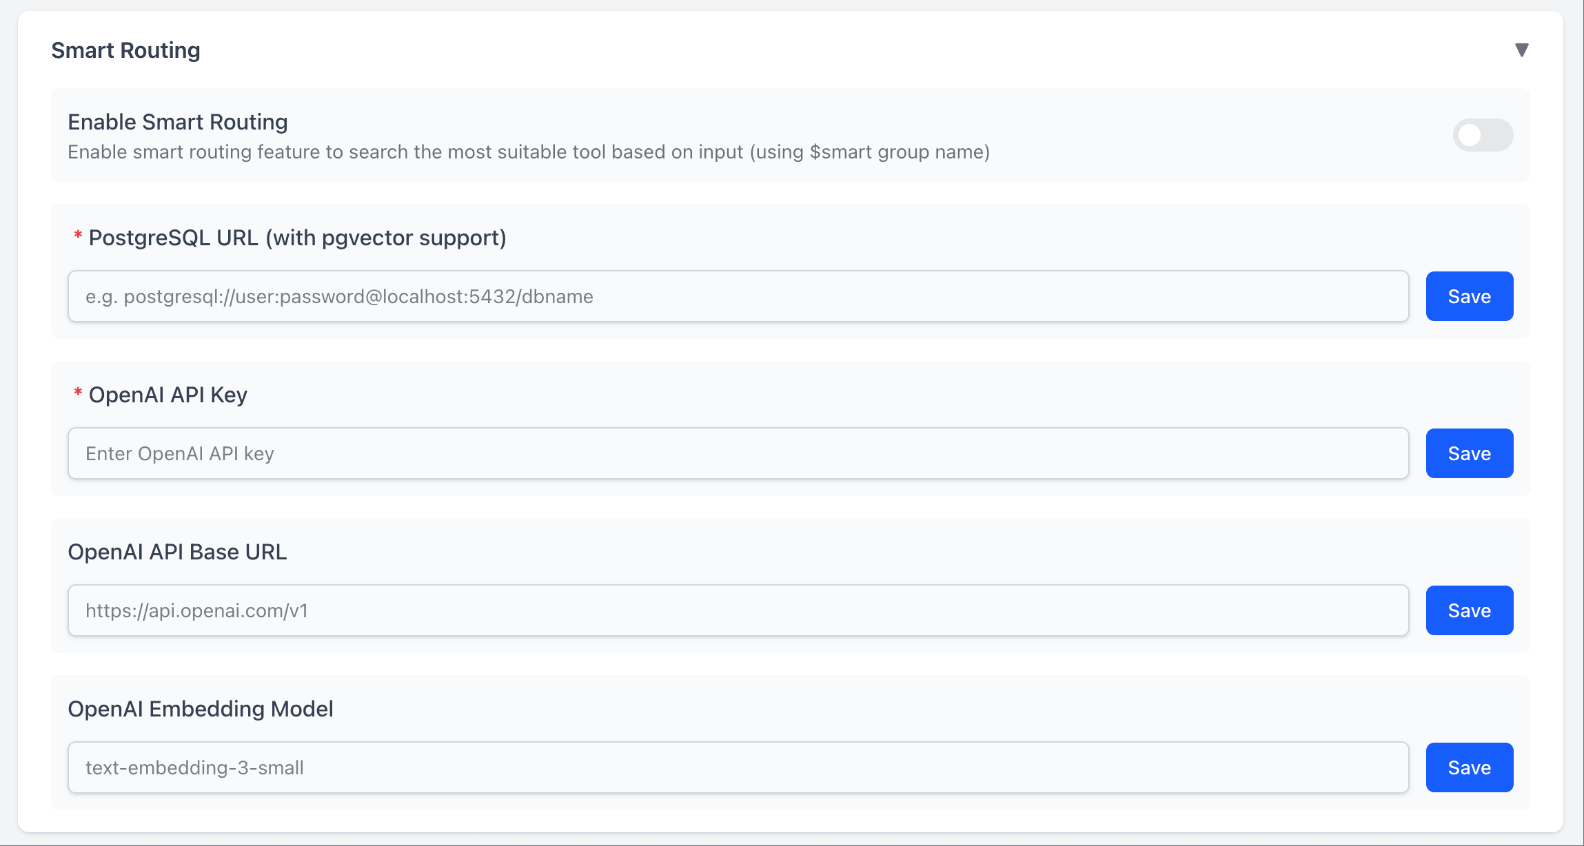1584x846 pixels.
Task: Click the red asterisk beside PostgreSQL URL
Action: pyautogui.click(x=78, y=237)
